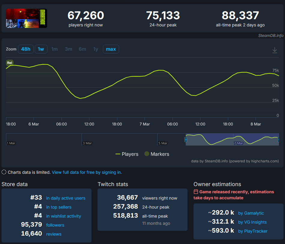Open 'in top sellers' link
This screenshot has height=244, width=285.
(x=58, y=207)
